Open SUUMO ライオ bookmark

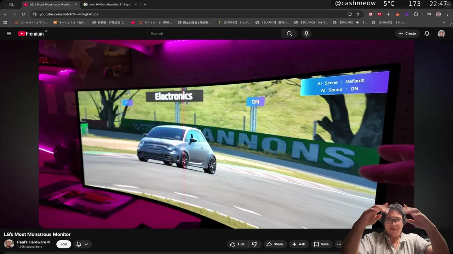tap(311, 23)
